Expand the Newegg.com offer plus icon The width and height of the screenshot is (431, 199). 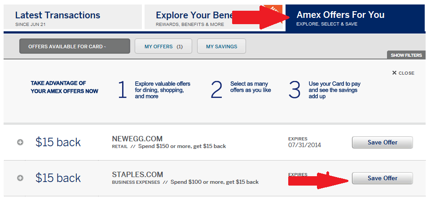tap(20, 142)
